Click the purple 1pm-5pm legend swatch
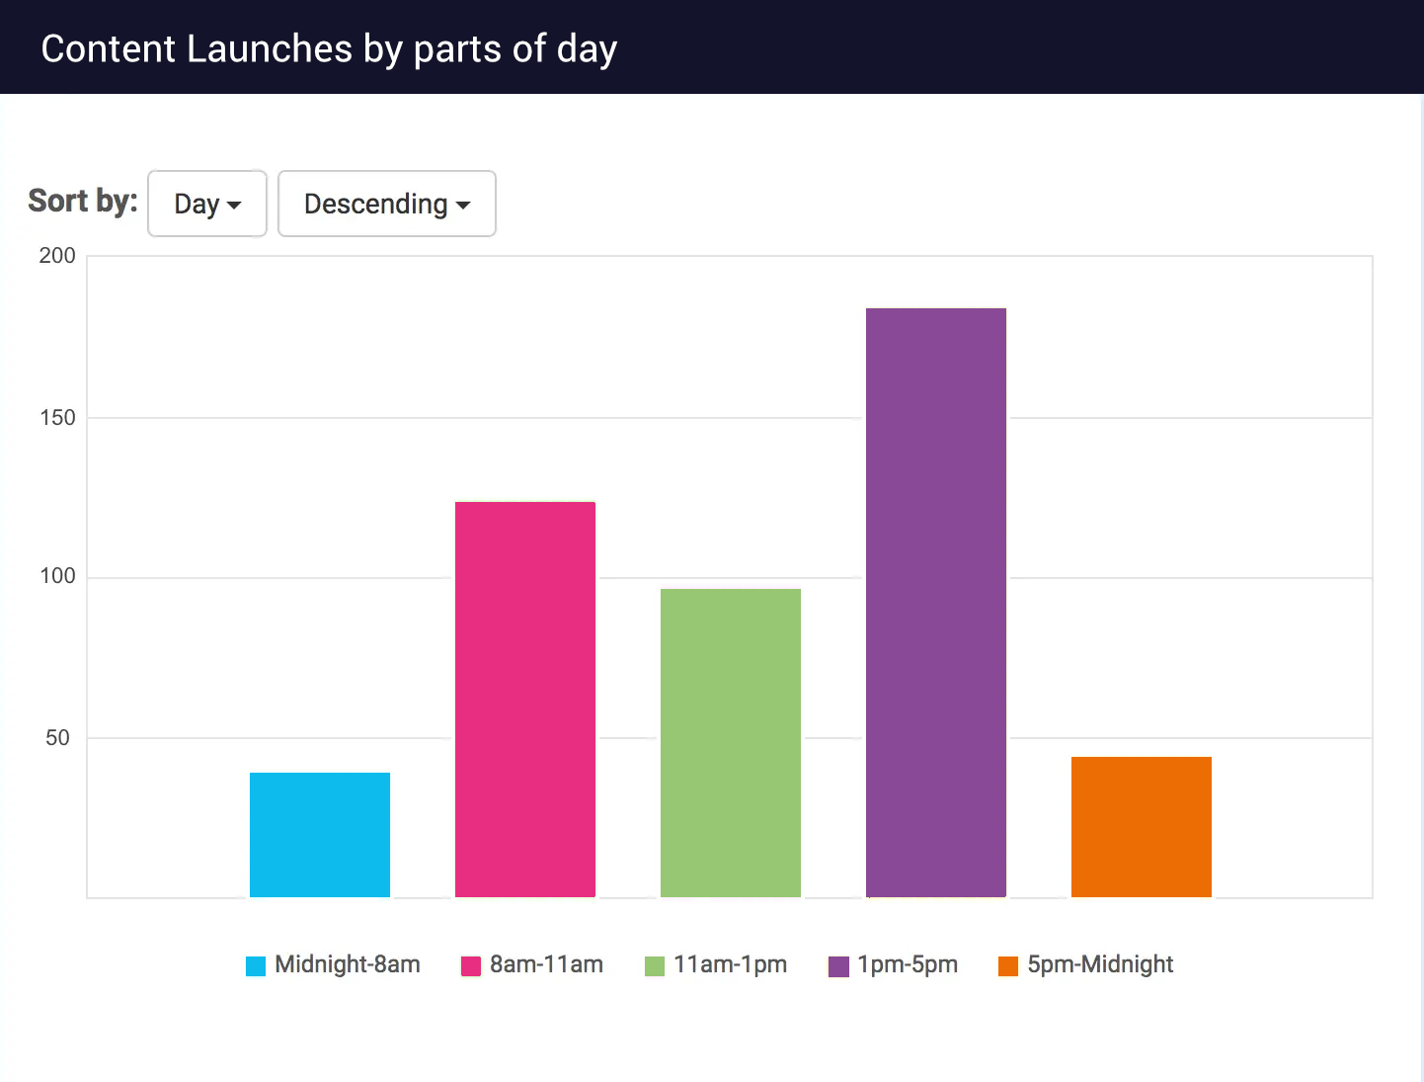The width and height of the screenshot is (1424, 1082). coord(837,965)
